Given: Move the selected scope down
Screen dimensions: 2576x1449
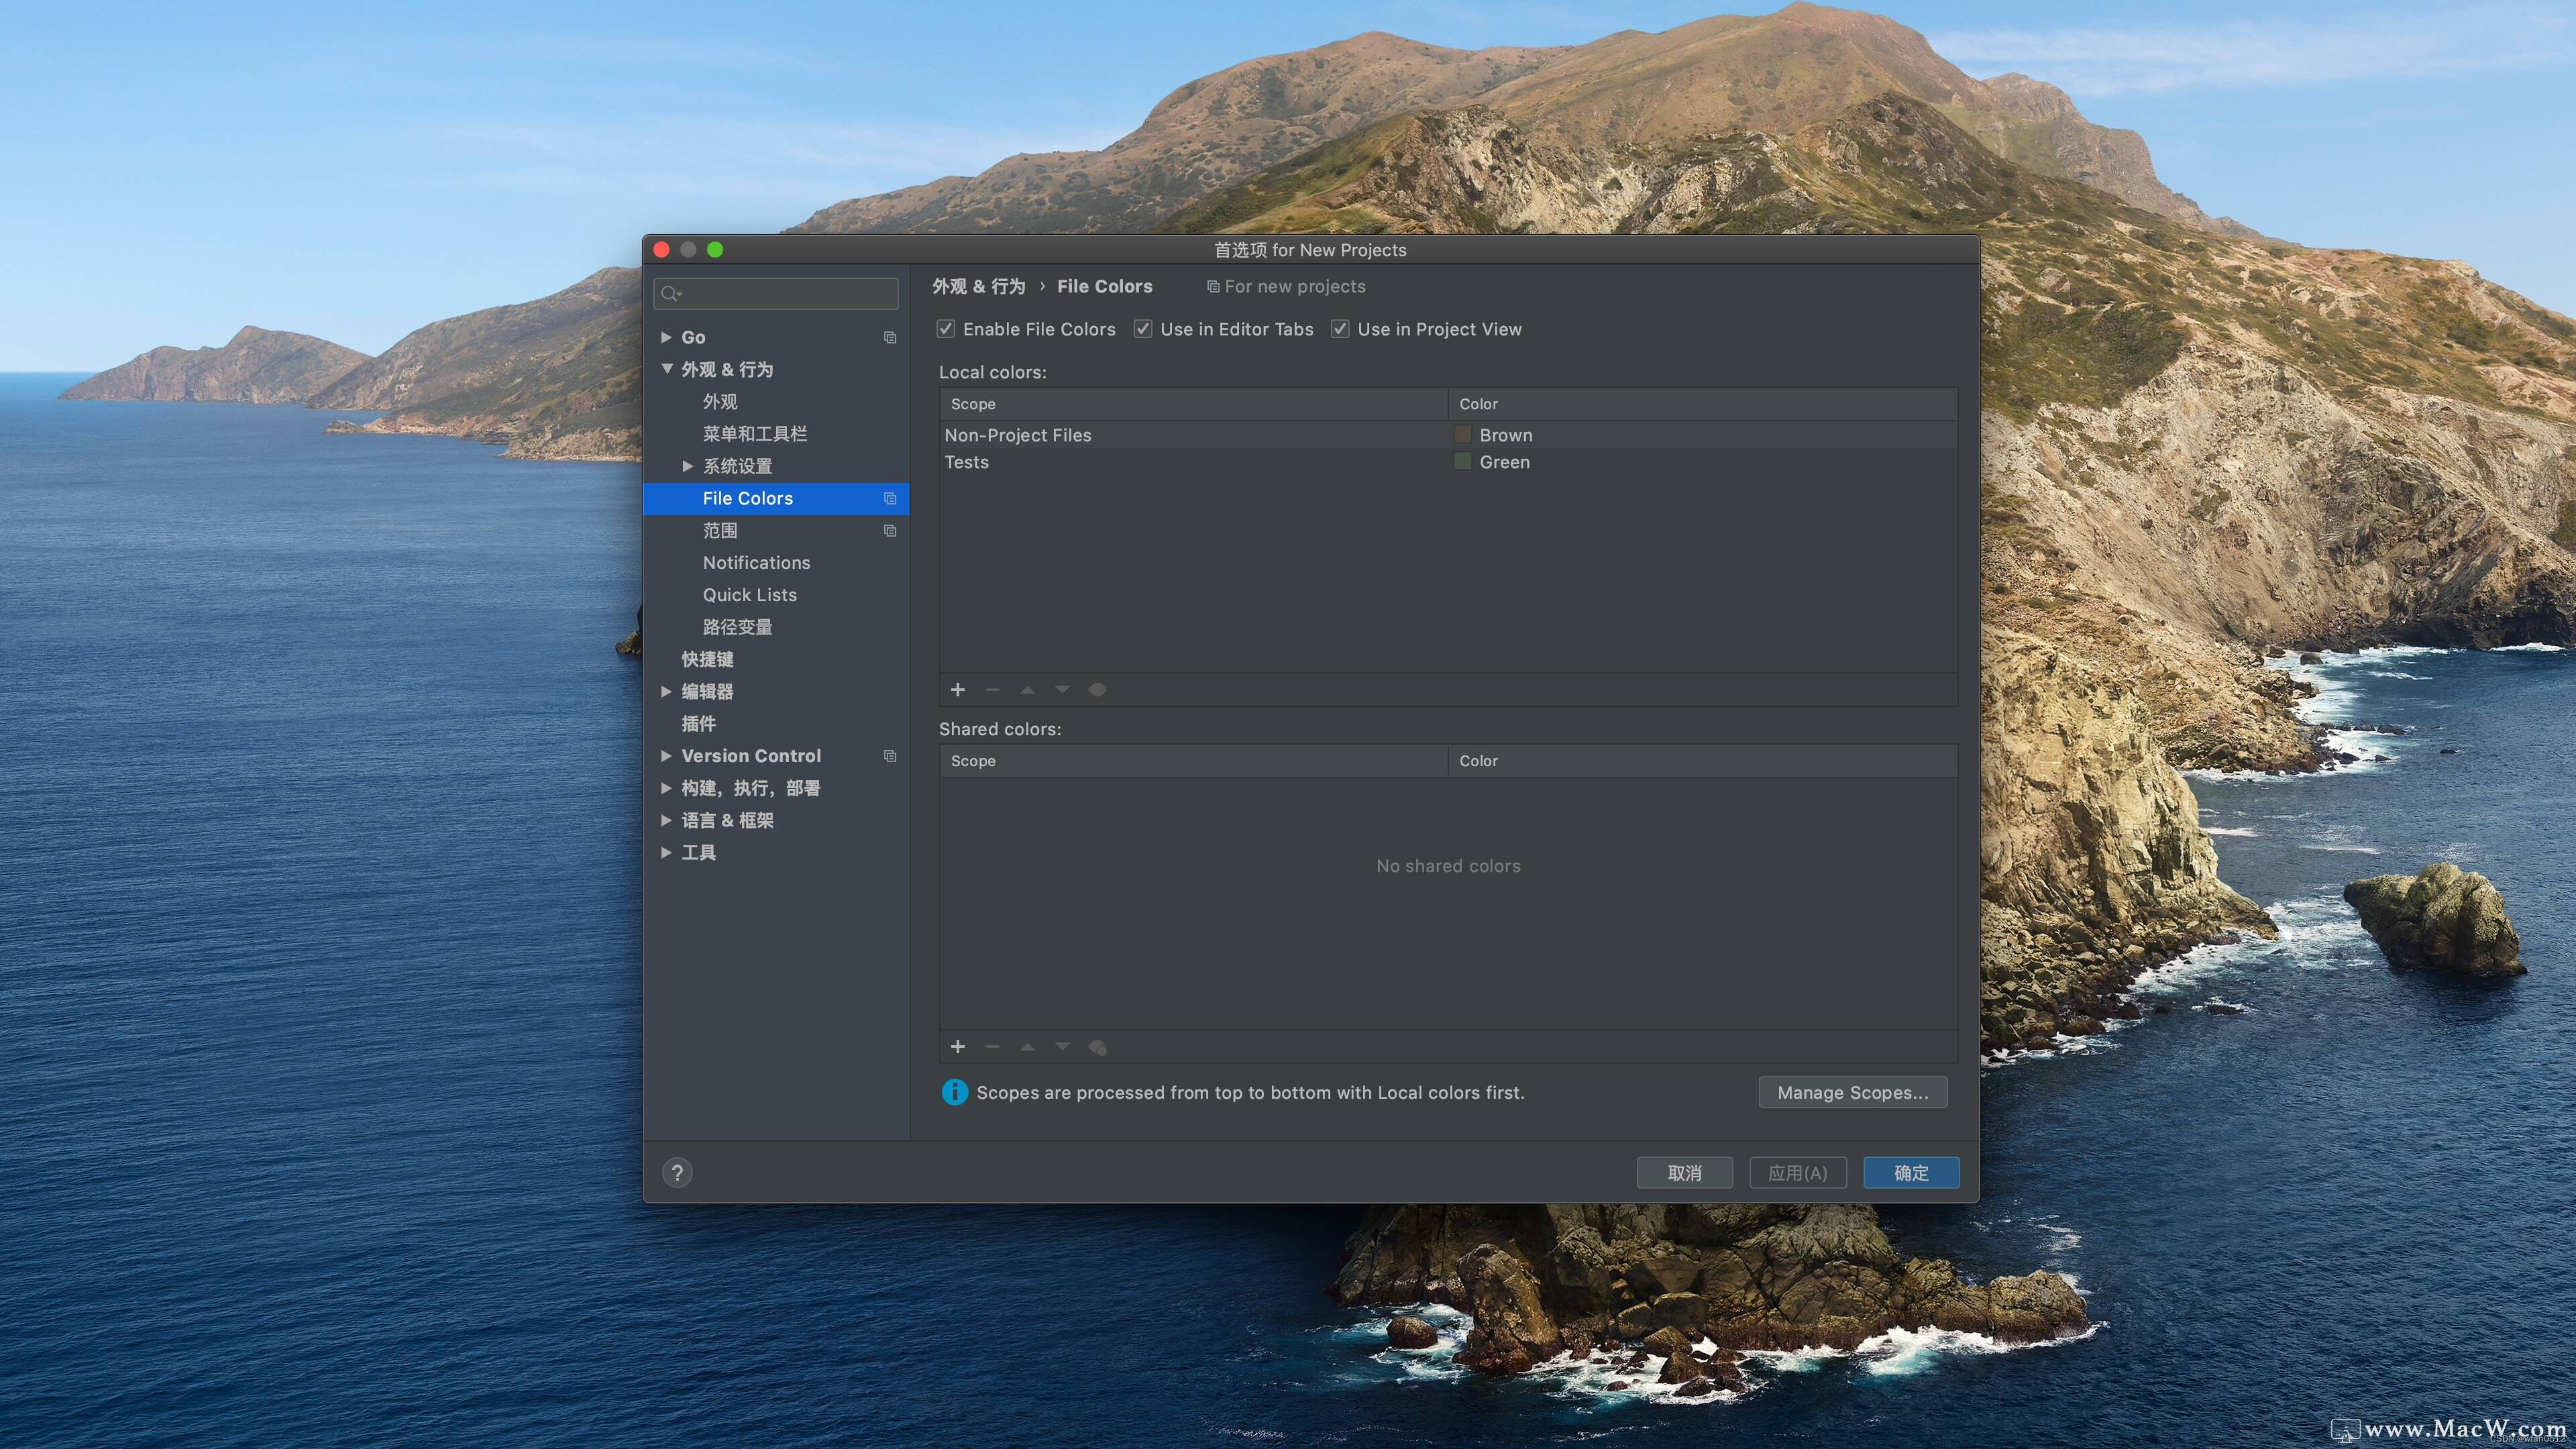Looking at the screenshot, I should [x=1062, y=689].
